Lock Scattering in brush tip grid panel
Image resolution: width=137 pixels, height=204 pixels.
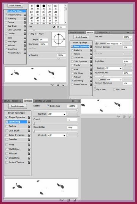click(25, 19)
